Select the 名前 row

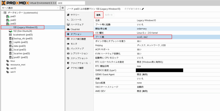(157, 20)
